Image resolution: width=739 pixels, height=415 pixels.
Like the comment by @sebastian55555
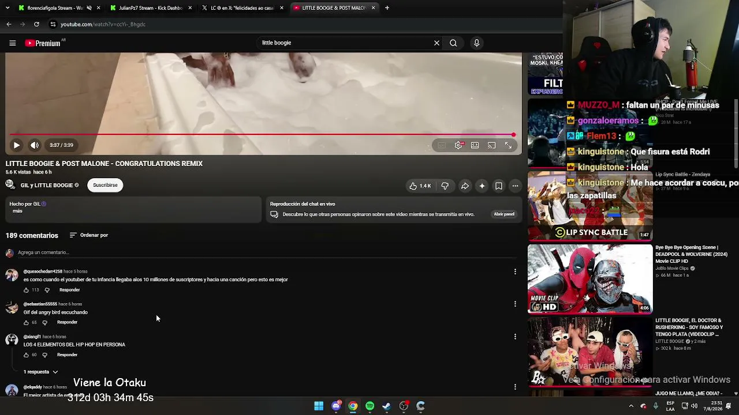tap(26, 322)
